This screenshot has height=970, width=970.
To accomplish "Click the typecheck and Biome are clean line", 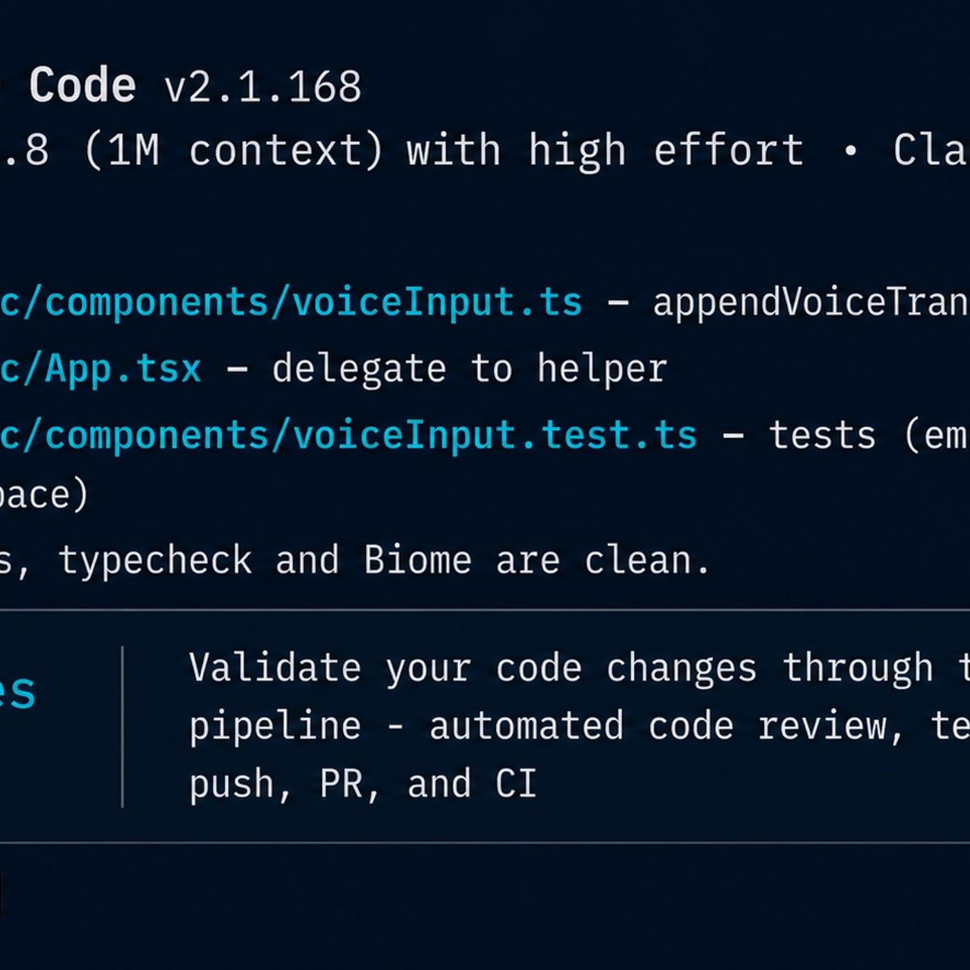I will pos(355,560).
